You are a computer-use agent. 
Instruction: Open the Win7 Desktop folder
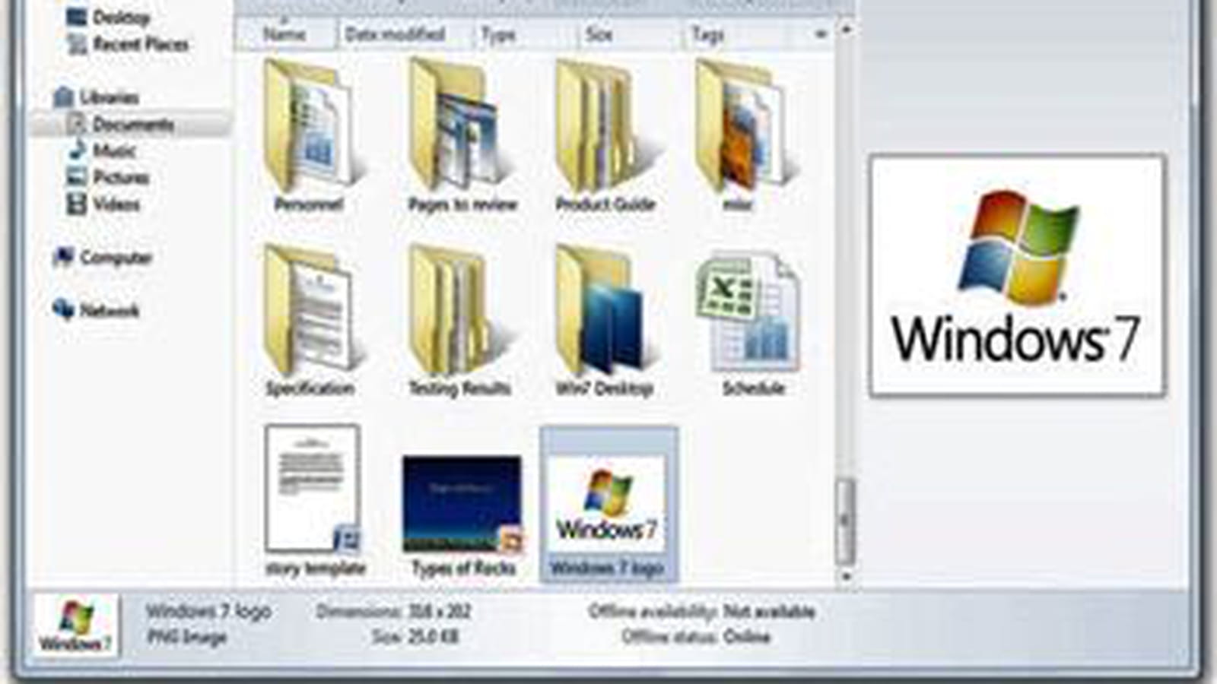click(x=605, y=321)
